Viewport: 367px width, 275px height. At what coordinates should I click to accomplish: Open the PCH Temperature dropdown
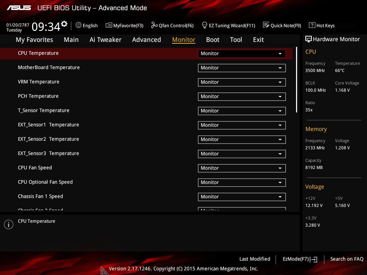[242, 97]
